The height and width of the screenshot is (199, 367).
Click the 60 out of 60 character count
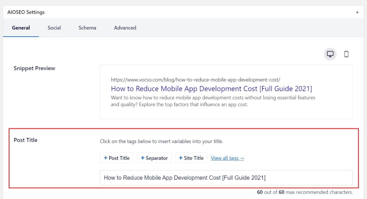(305, 192)
